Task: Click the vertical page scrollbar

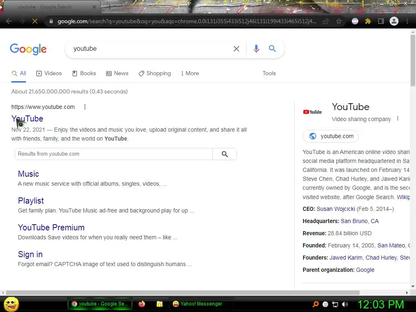Action: click(413, 61)
